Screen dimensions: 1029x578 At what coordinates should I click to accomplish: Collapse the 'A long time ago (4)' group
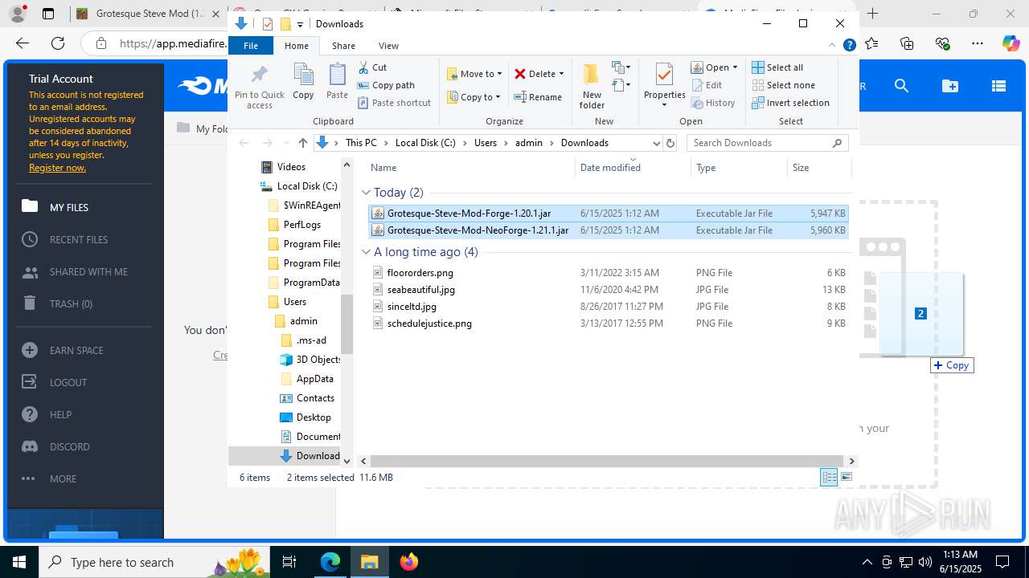(367, 252)
